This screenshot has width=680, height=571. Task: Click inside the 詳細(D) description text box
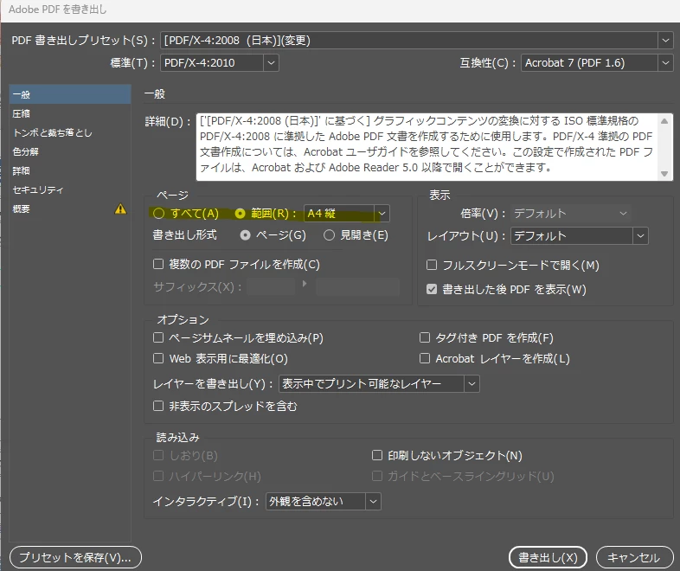427,147
